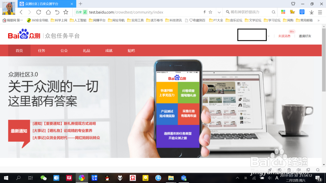
Task: Open the 实用工具 bookmark folder
Action: tap(136, 20)
